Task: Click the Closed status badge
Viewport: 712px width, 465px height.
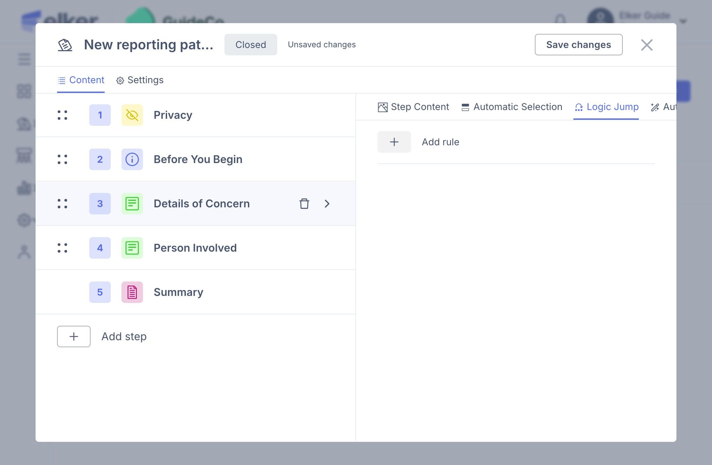Action: [x=251, y=45]
